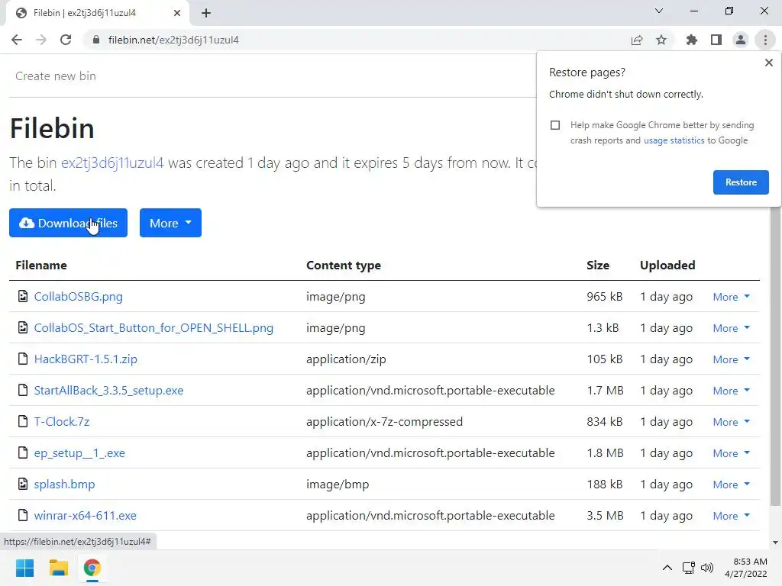Open the Chrome side panel icon

pos(716,40)
